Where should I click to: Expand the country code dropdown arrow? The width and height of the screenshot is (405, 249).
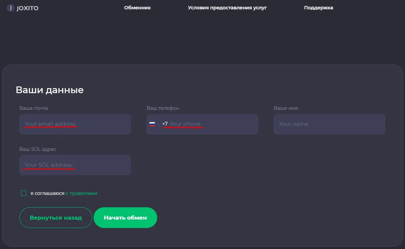click(158, 124)
